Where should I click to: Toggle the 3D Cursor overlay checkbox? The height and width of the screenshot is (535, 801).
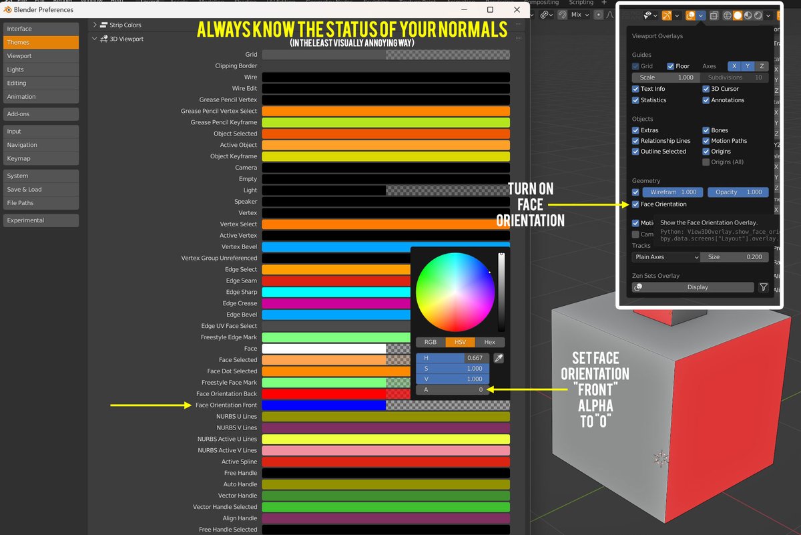706,89
